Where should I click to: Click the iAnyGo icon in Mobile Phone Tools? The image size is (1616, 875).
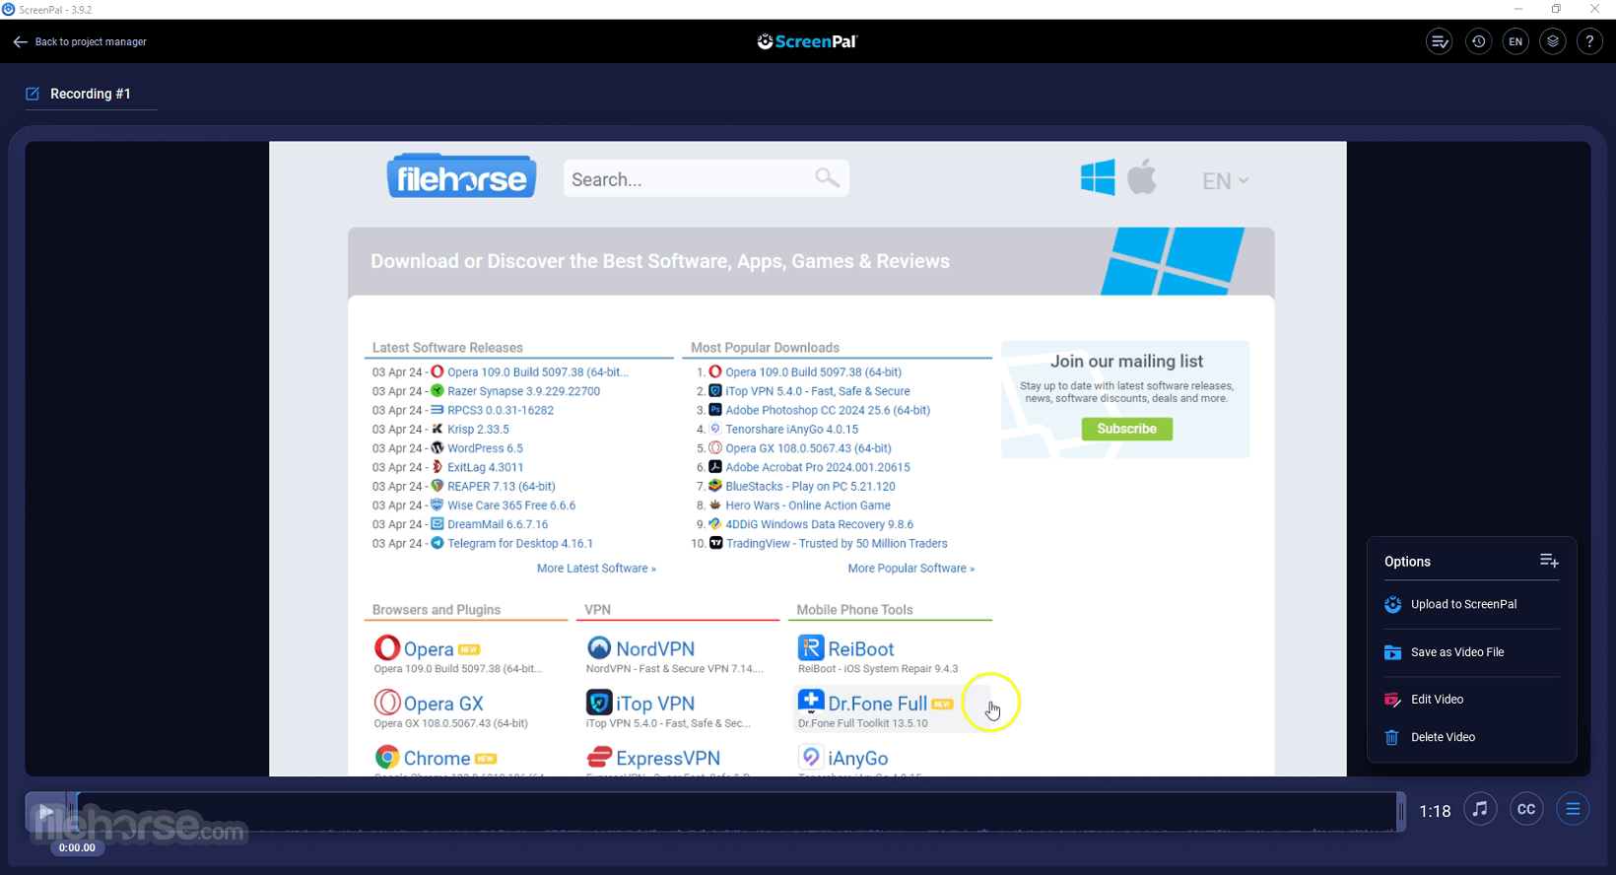tap(811, 757)
